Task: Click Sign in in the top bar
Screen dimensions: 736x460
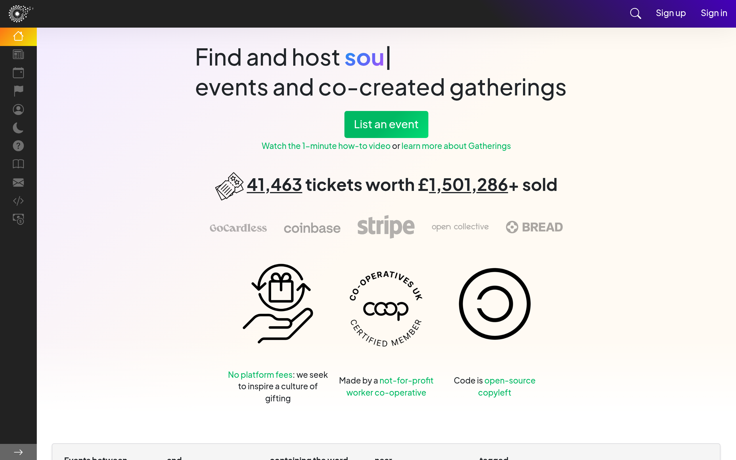Action: (x=714, y=13)
